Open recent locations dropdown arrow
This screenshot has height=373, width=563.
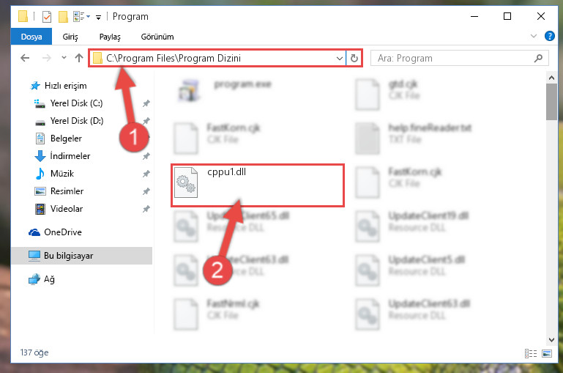tap(64, 57)
